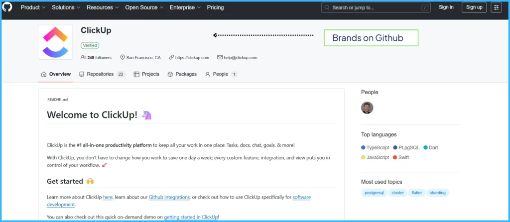Click the cluster topic tag
Viewport: 510px width, 222px height.
[x=397, y=193]
